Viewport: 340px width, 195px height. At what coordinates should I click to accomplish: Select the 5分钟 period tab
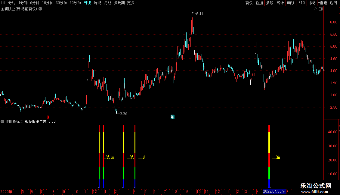pos(35,3)
